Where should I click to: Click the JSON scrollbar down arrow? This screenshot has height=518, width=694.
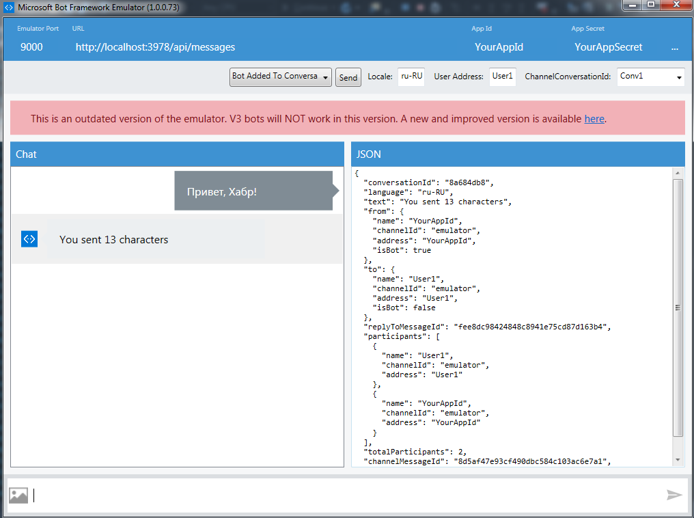[x=678, y=460]
